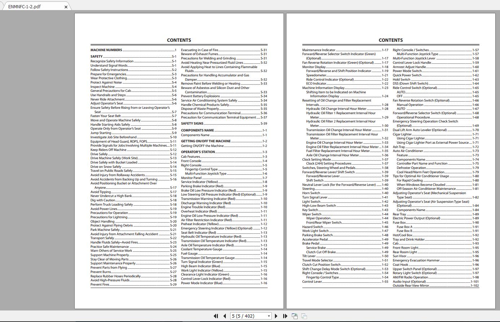Click the OPERATOR'S STATION heading

(x=224, y=152)
